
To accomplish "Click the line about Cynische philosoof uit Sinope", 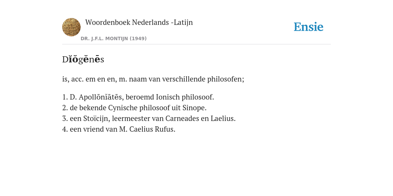I will [134, 108].
